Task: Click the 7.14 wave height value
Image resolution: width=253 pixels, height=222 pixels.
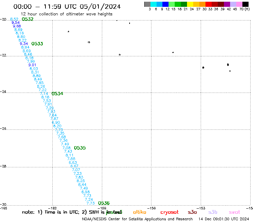Action: tap(44, 94)
